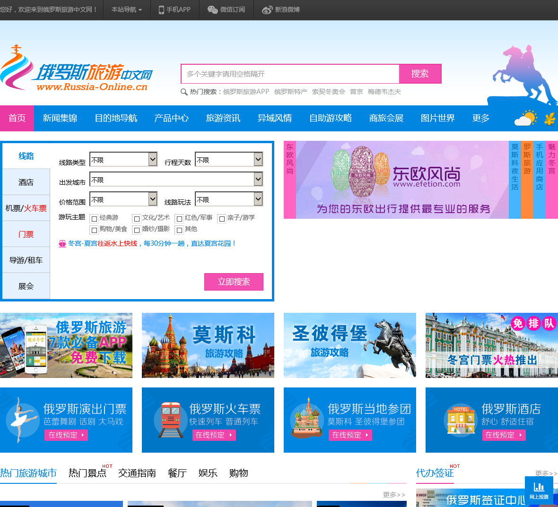This screenshot has height=507, width=558.
Task: Select the 莫斯科夜生活 vertical slider tab
Action: pyautogui.click(x=515, y=180)
